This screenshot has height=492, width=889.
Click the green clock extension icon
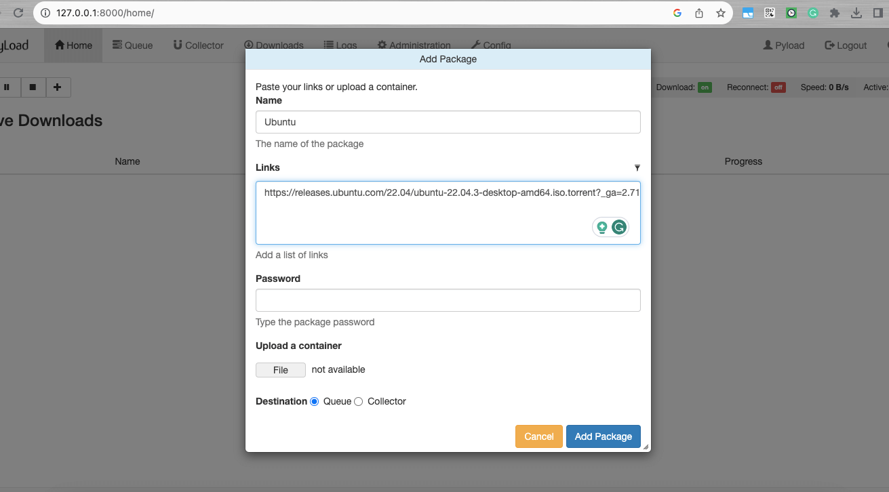[791, 13]
